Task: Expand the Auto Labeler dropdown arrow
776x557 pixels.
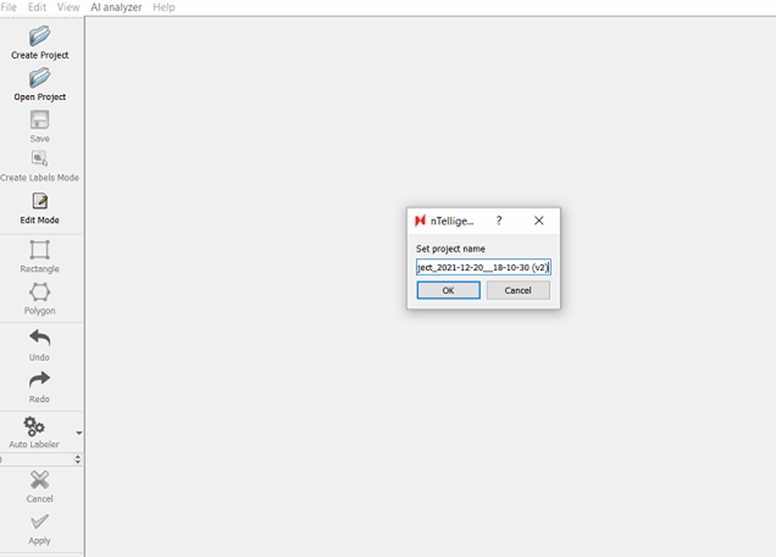Action: (79, 433)
